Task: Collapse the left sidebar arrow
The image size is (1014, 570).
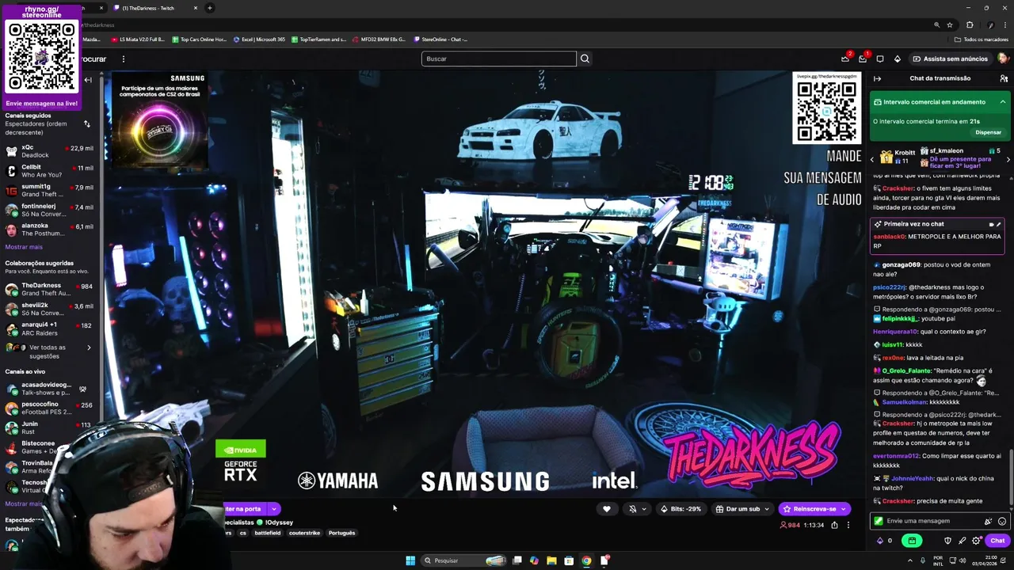Action: click(88, 80)
